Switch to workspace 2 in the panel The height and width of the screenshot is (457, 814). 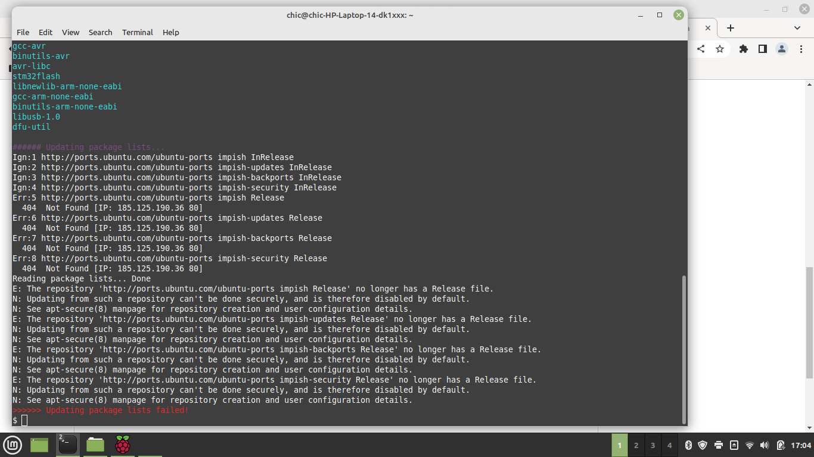(635, 445)
